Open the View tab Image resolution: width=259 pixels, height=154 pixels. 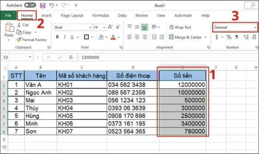161,16
